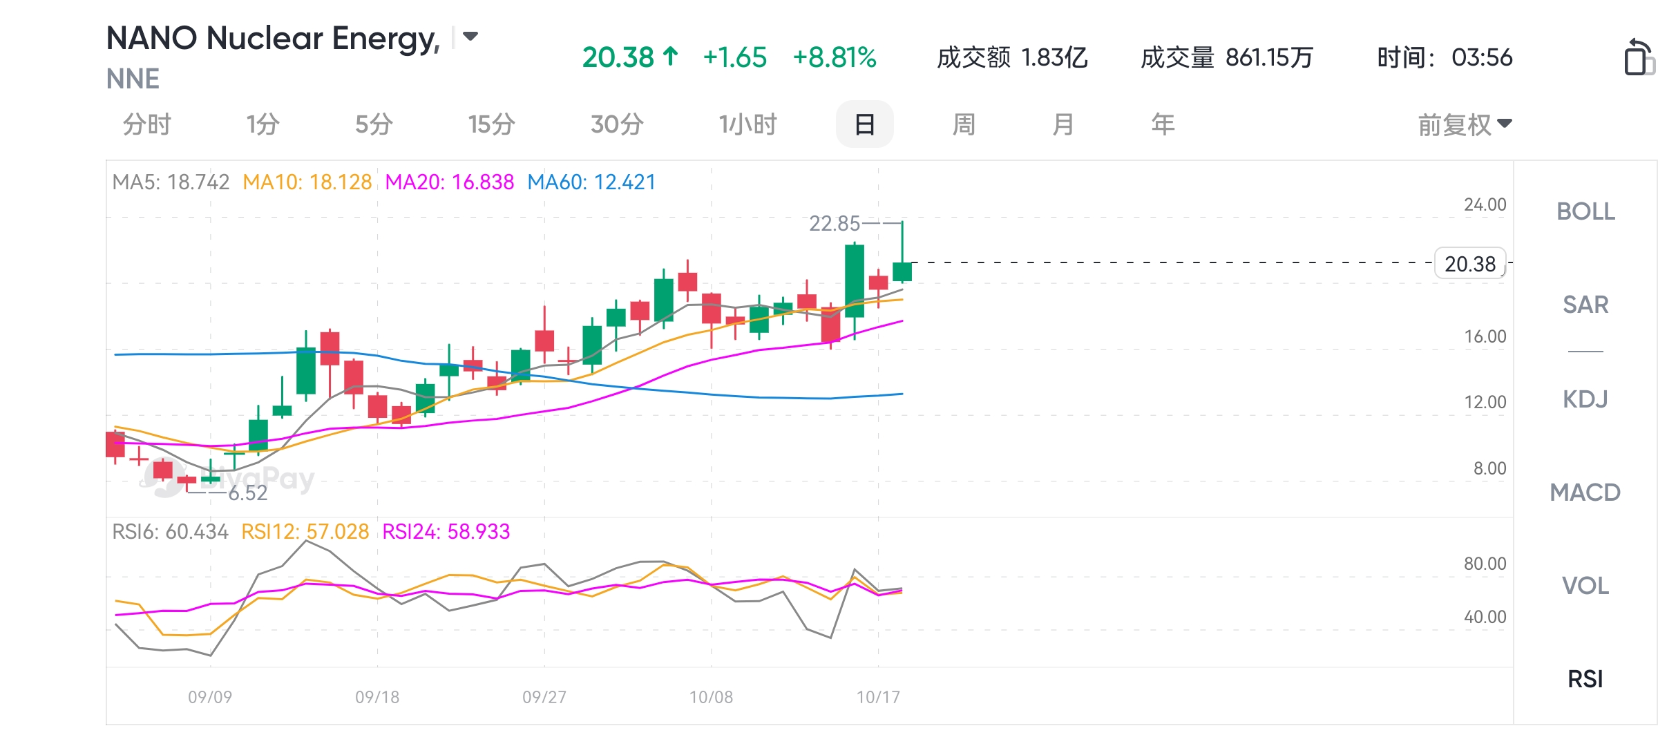The image size is (1658, 746).
Task: Click the 09/27 date axis label
Action: (544, 697)
